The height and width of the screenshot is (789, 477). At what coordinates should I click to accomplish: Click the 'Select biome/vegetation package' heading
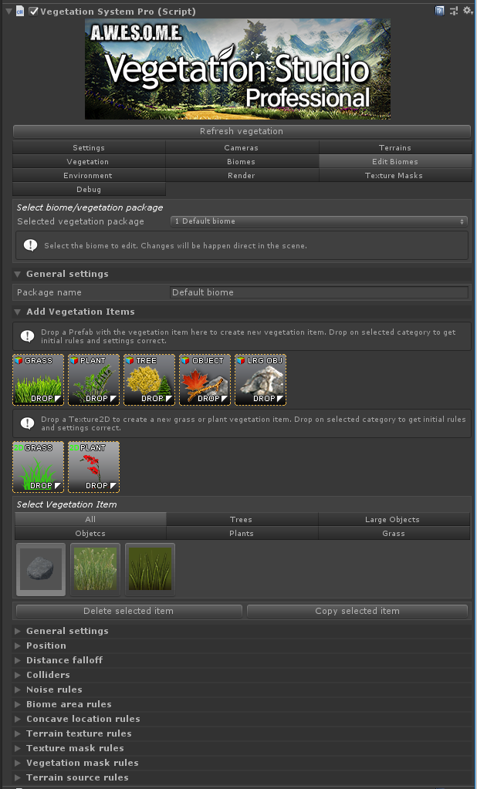pyautogui.click(x=90, y=207)
